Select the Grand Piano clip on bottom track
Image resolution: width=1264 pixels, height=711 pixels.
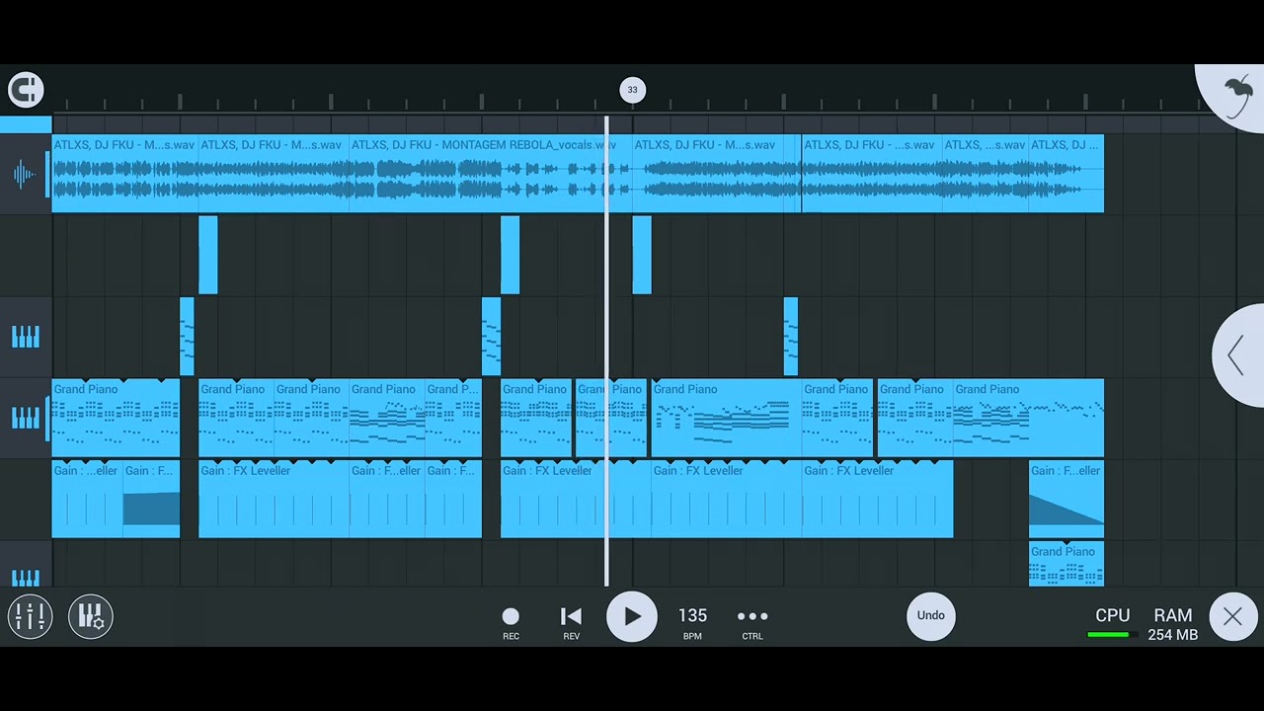[1066, 564]
